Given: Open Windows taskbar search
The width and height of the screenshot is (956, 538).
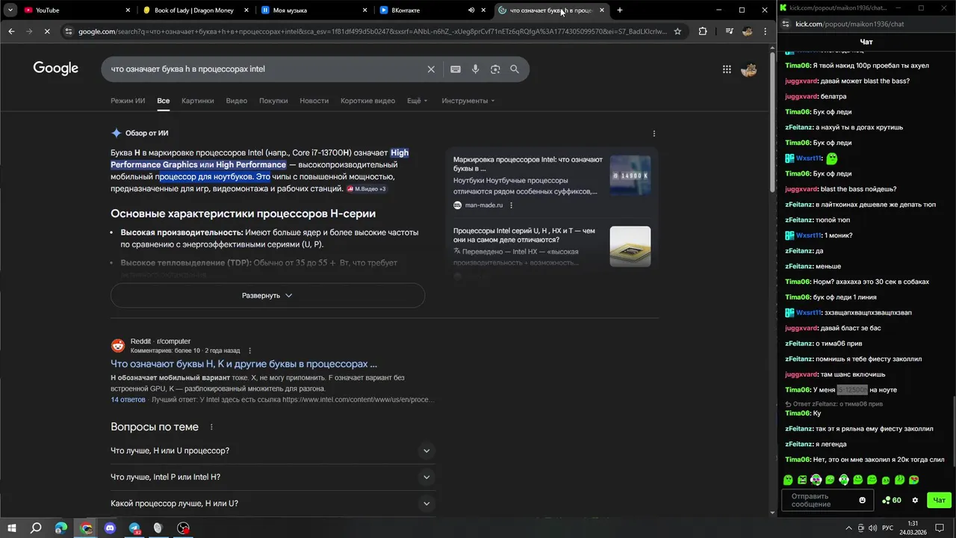Looking at the screenshot, I should [36, 528].
